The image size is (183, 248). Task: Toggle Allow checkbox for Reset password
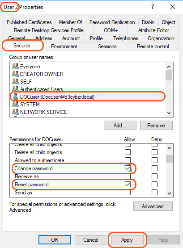[x=128, y=185]
